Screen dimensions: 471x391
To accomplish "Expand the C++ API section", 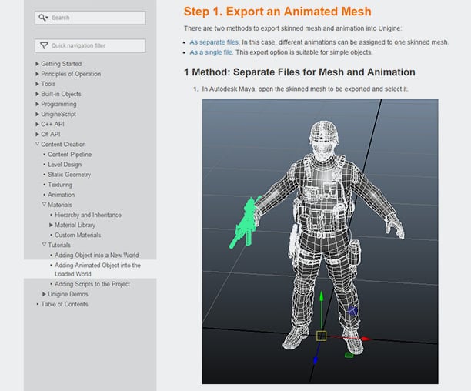I will [x=37, y=124].
